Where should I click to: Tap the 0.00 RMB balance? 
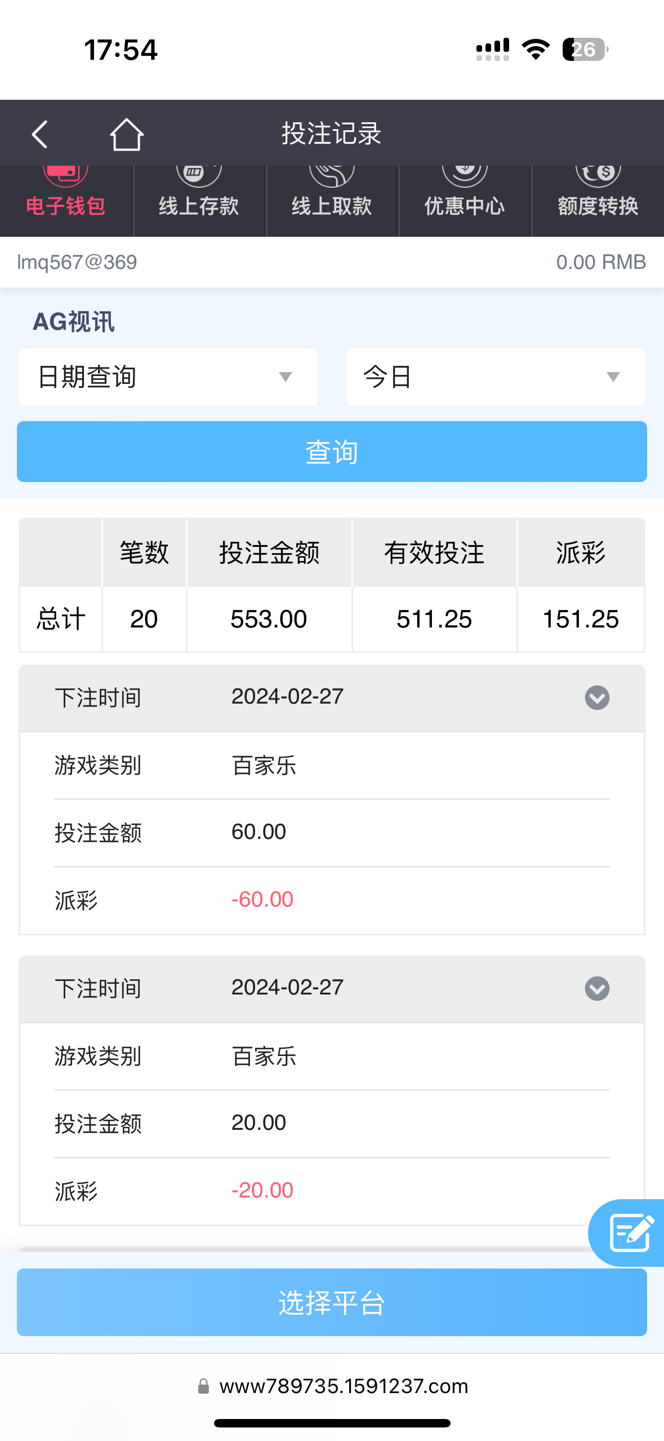[600, 262]
